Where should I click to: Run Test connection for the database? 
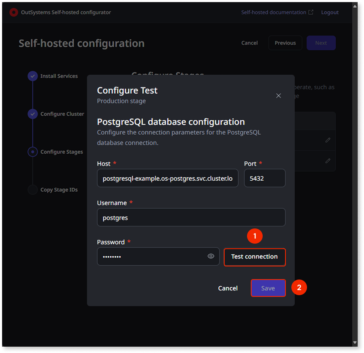pos(255,257)
